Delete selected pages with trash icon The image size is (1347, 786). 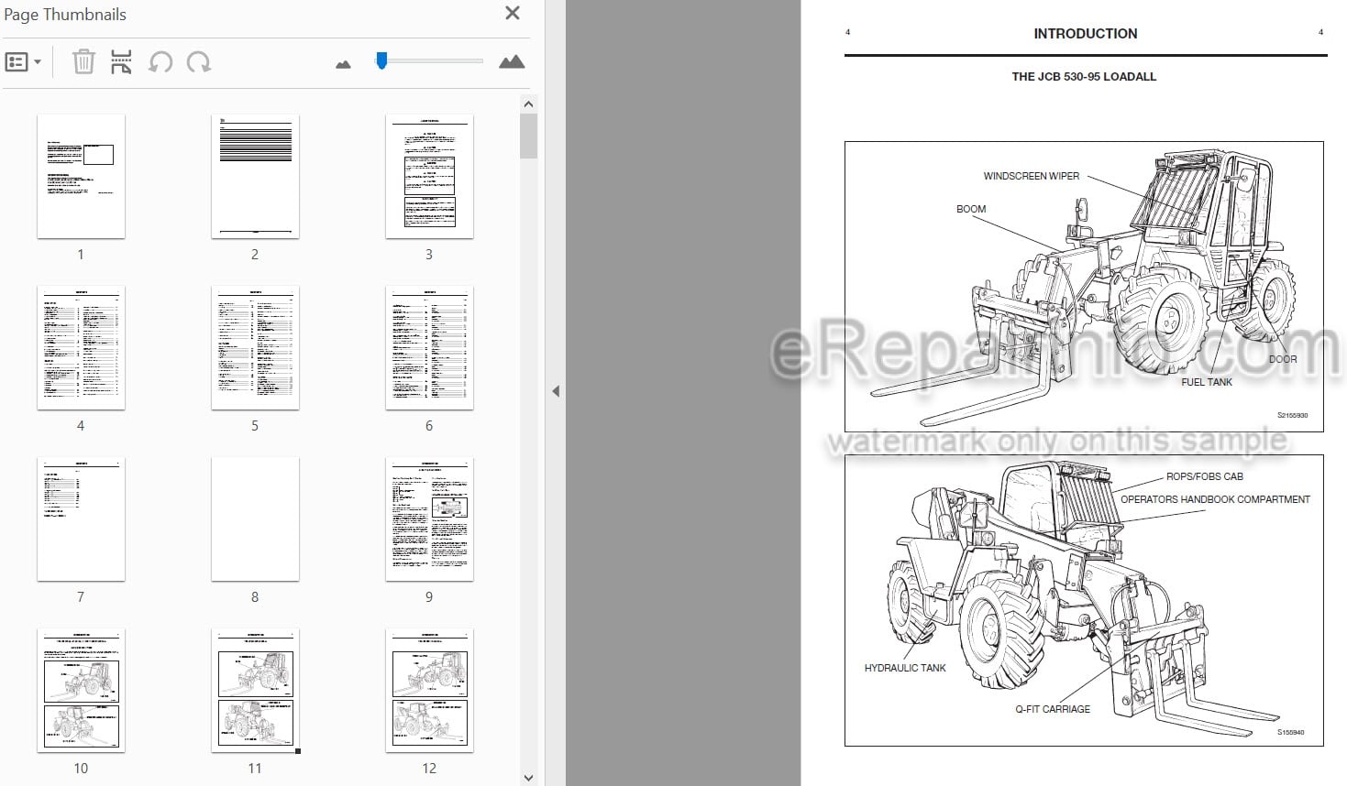pos(83,62)
